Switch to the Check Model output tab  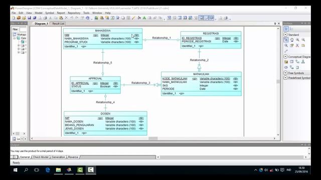[x=41, y=157]
